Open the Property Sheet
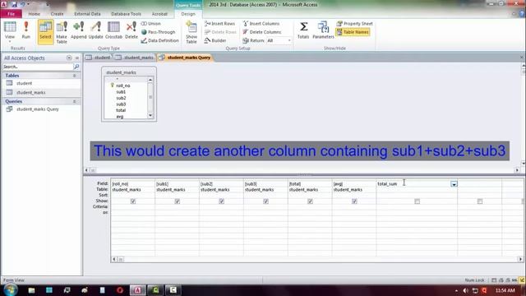Image resolution: width=526 pixels, height=296 pixels. coord(354,24)
